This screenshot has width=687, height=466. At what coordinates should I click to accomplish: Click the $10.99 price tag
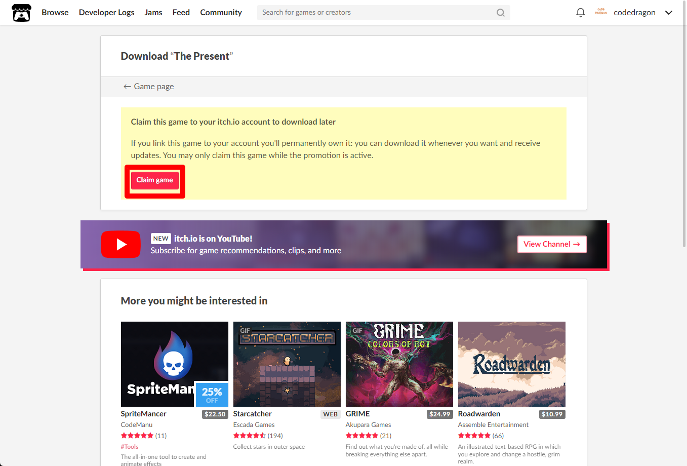pos(552,414)
